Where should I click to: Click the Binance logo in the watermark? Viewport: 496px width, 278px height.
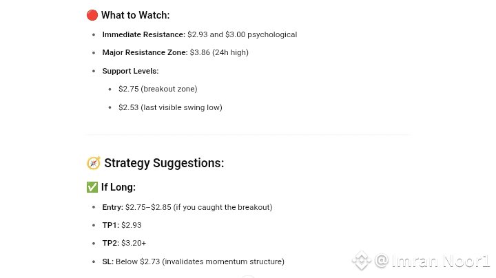pyautogui.click(x=361, y=261)
